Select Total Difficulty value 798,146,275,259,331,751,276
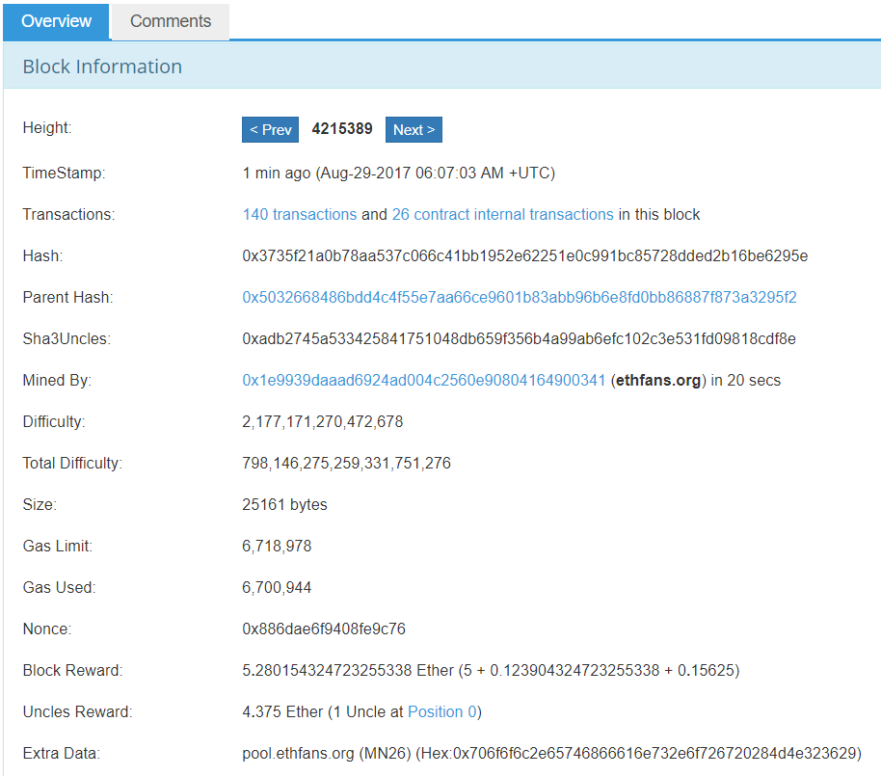The image size is (881, 776). [346, 464]
